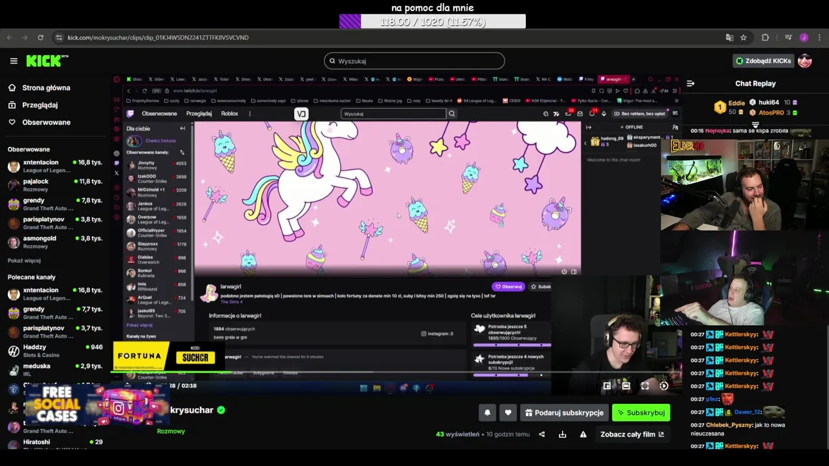Viewport: 829px width, 466px height.
Task: Open Obserwowane in the sidebar navigation
Action: [46, 122]
